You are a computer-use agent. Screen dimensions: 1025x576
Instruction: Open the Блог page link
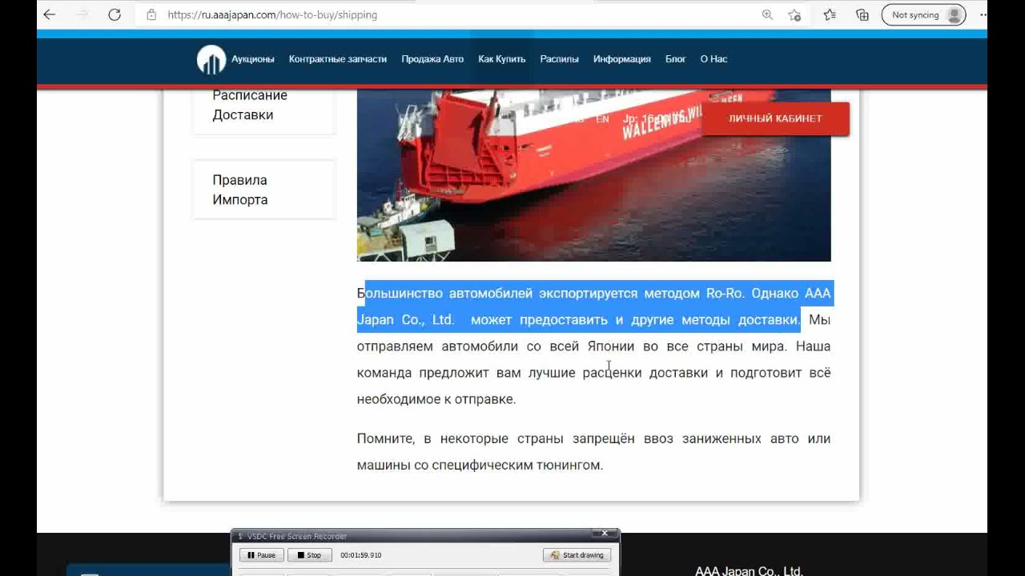click(x=676, y=59)
